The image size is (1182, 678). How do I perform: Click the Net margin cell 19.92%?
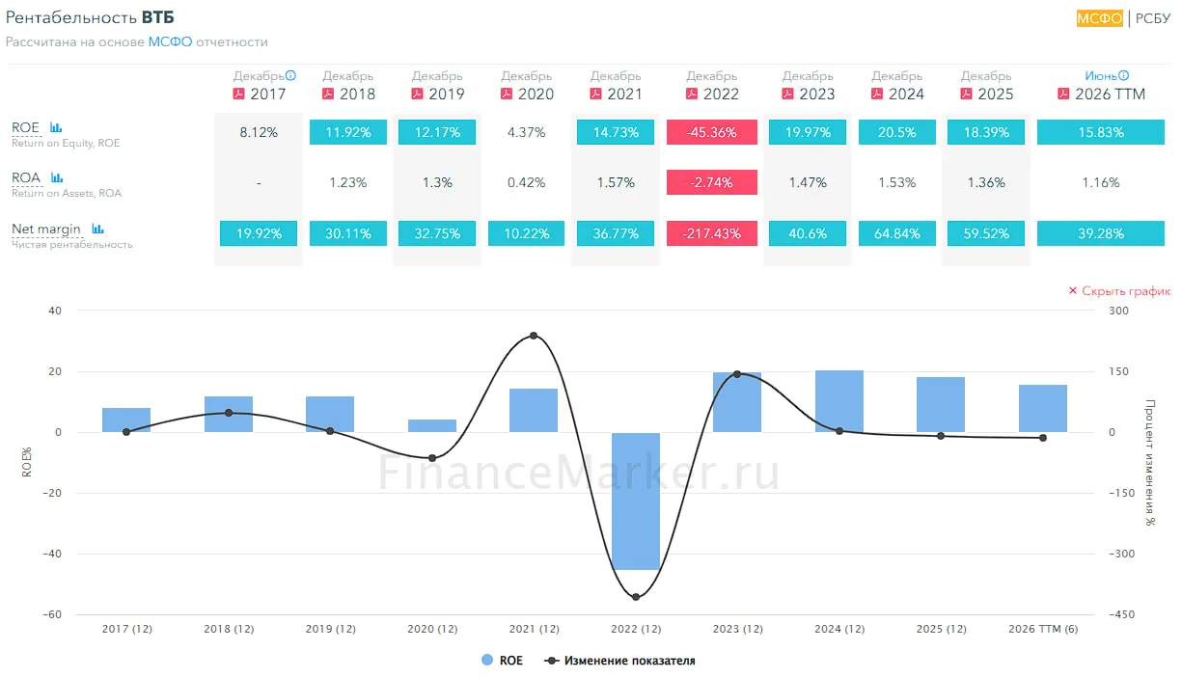point(259,233)
